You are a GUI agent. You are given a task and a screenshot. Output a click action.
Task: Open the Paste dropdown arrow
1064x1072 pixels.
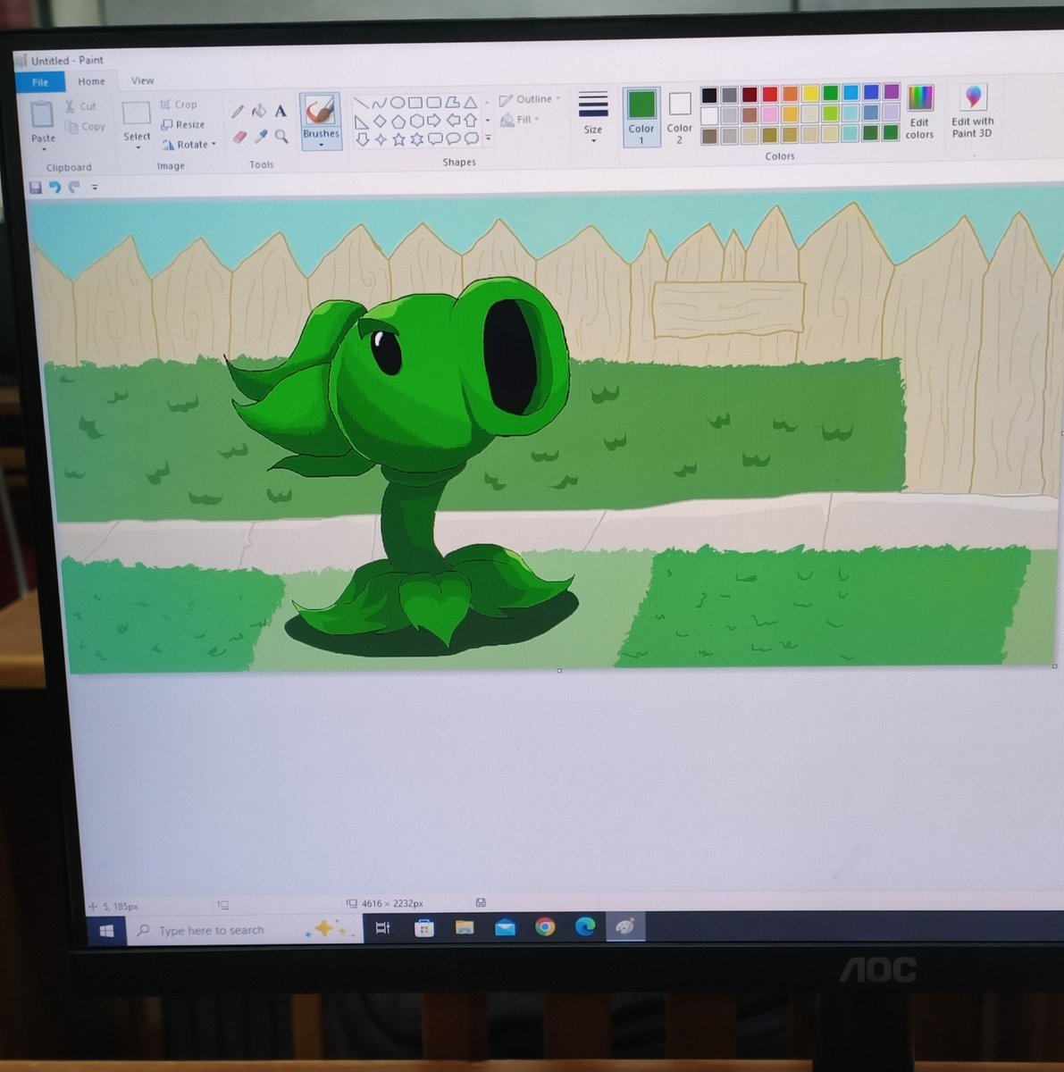click(x=44, y=149)
